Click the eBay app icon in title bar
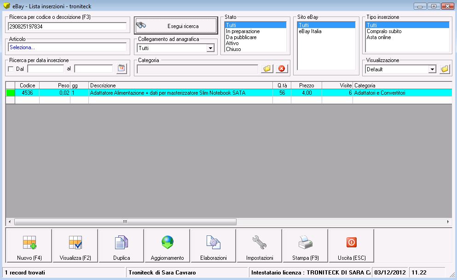 (6, 6)
